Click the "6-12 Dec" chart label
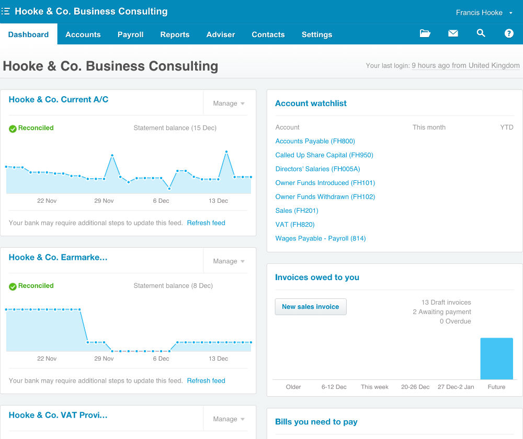The width and height of the screenshot is (523, 439). [x=334, y=387]
